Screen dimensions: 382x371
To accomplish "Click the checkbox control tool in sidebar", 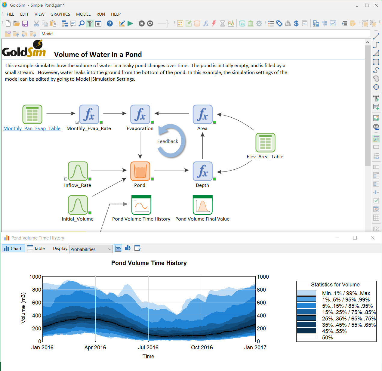I will (376, 201).
